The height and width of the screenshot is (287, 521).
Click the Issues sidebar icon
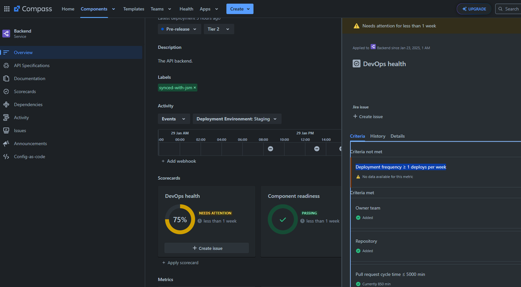pyautogui.click(x=6, y=131)
